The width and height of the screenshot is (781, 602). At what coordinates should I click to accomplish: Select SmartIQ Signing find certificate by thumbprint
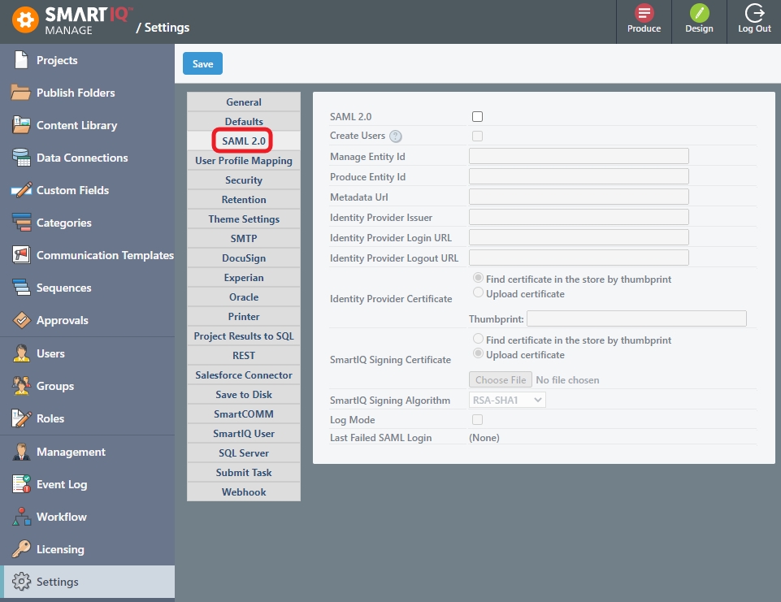click(x=478, y=339)
